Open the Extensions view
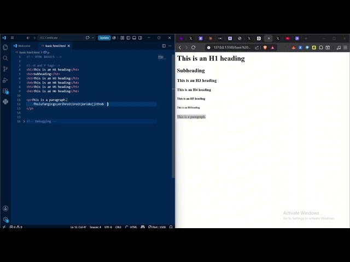Image resolution: width=350 pixels, height=262 pixels. click(x=5, y=91)
